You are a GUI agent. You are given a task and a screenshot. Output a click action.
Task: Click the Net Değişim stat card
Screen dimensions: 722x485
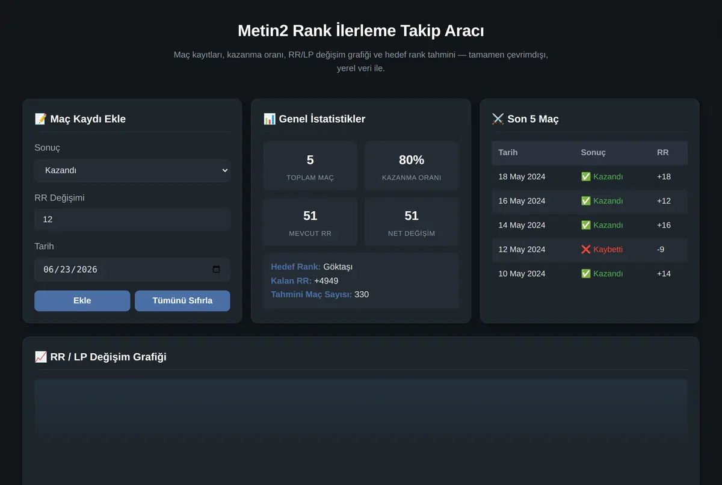(x=412, y=222)
